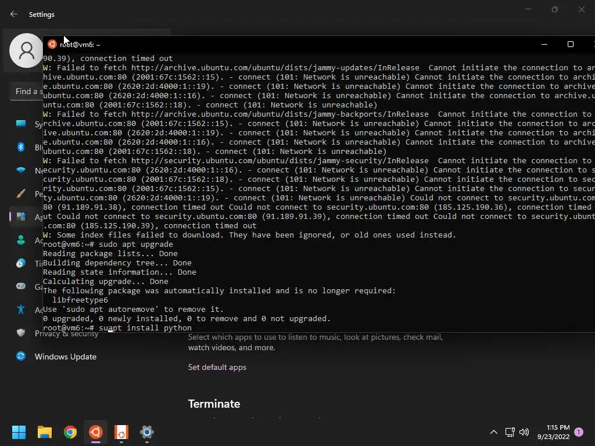Click the '0 upgraded, 0 newly installed' line
Image resolution: width=595 pixels, height=446 pixels.
pos(187,319)
